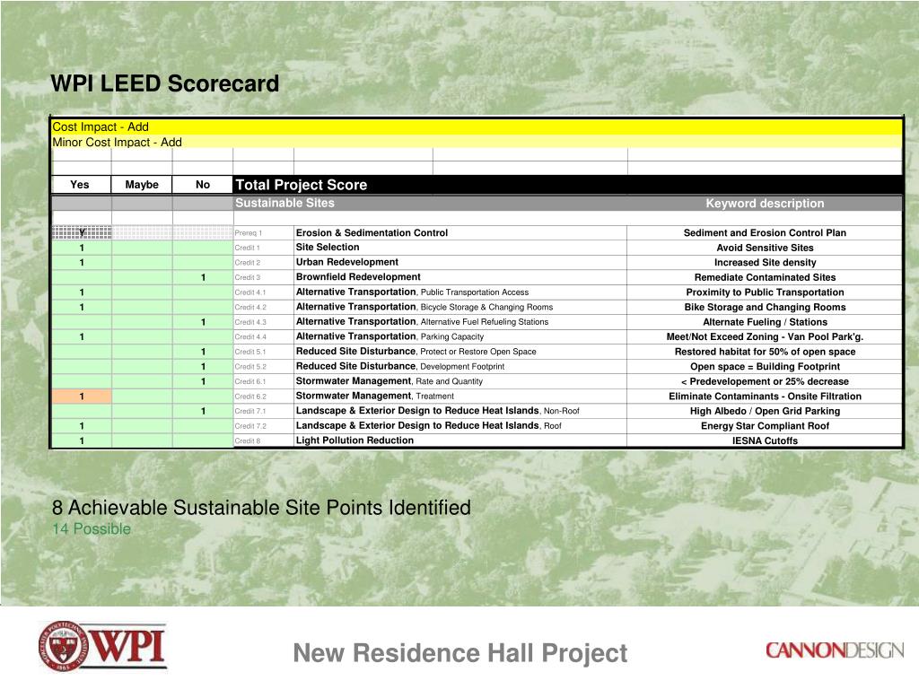Select the 'Cost Impact - Add' legend row
Screen dimensions: 919x689
tap(477, 126)
